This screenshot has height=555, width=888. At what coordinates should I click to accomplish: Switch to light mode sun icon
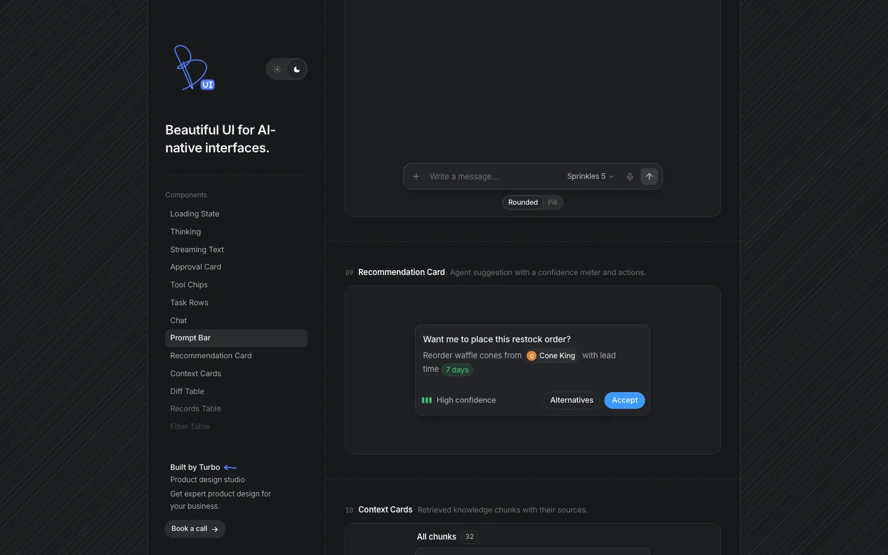(x=277, y=70)
